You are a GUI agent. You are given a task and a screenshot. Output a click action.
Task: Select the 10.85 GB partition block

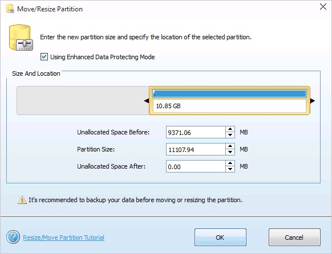229,101
